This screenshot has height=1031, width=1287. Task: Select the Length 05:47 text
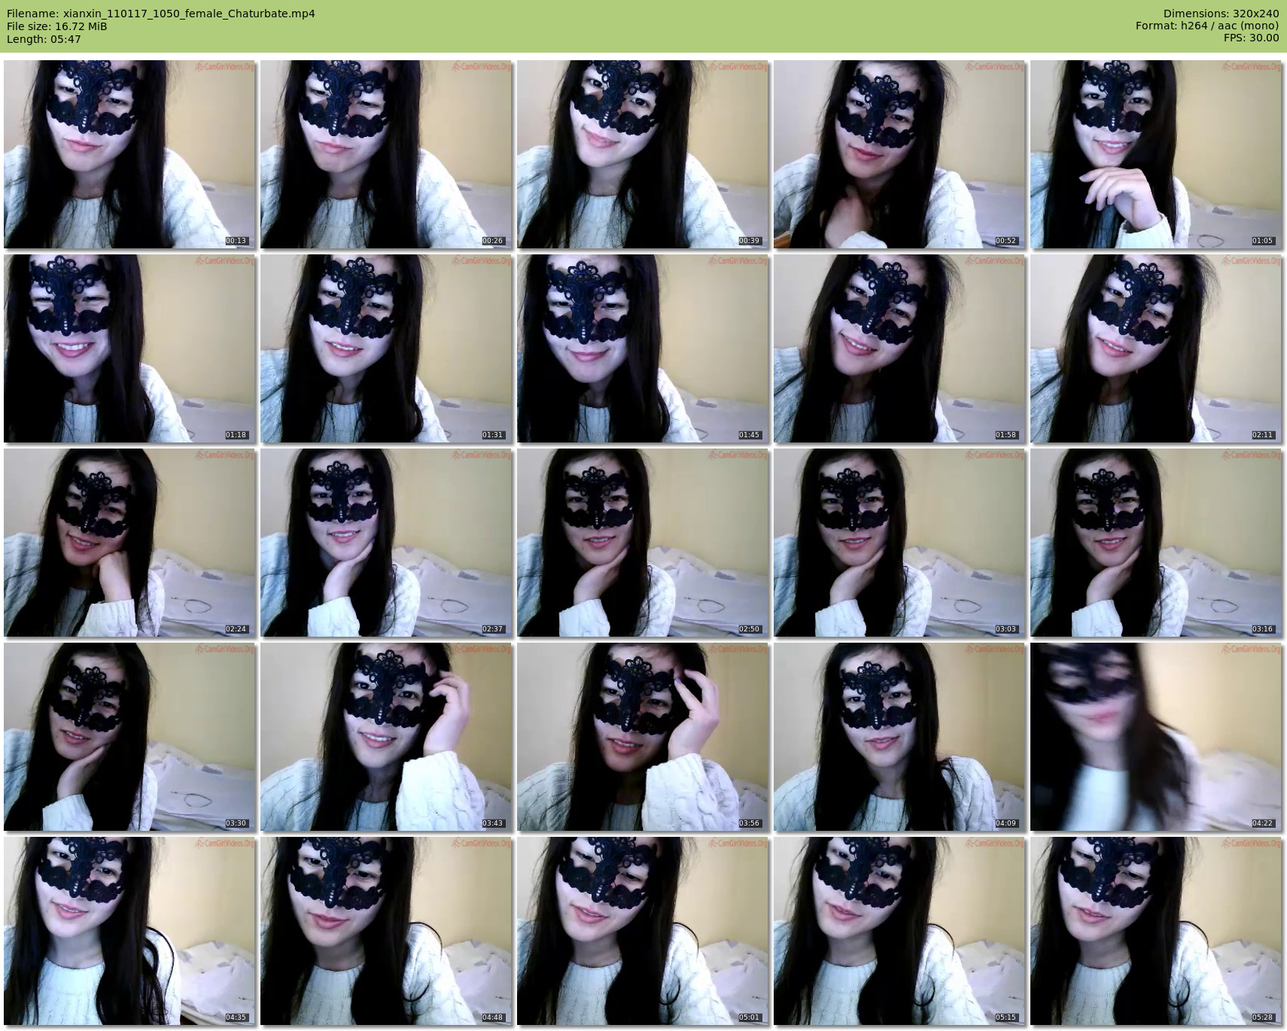click(44, 39)
